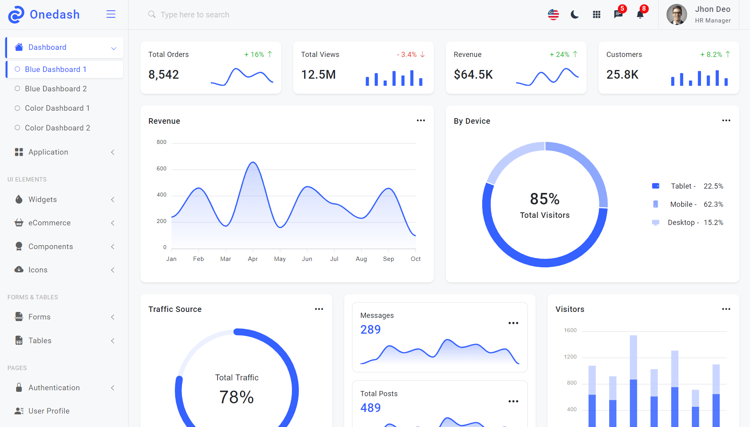This screenshot has height=427, width=750.
Task: Open By Device card options menu
Action: pos(726,121)
